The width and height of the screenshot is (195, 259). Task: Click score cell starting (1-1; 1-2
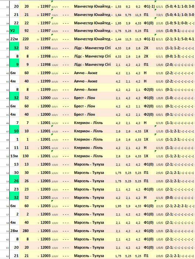pyautogui.click(x=180, y=48)
